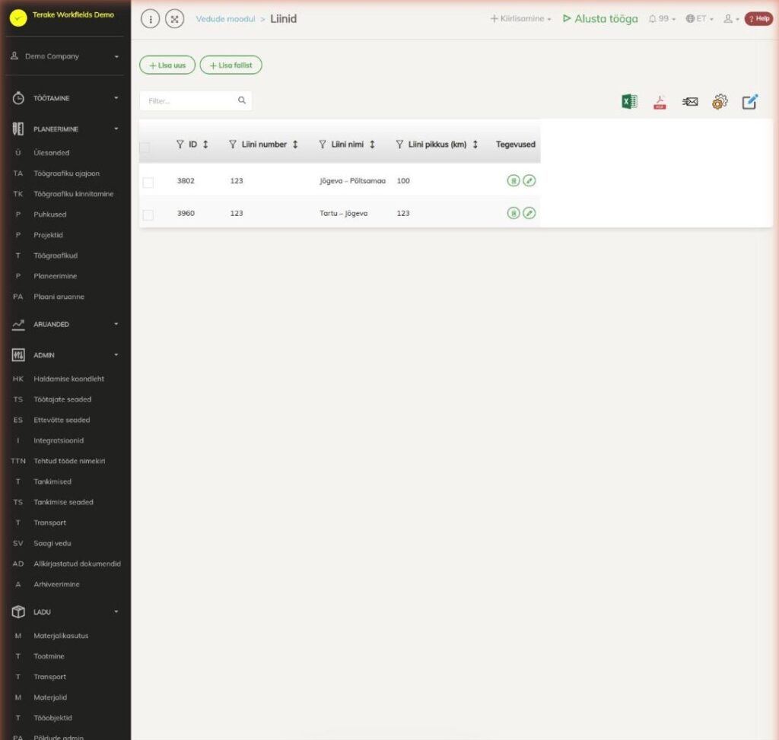Send the list by email icon
This screenshot has width=779, height=740.
689,102
